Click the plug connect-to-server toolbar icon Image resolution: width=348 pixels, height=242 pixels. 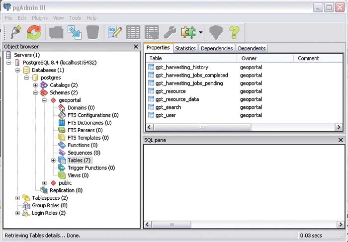click(x=16, y=32)
